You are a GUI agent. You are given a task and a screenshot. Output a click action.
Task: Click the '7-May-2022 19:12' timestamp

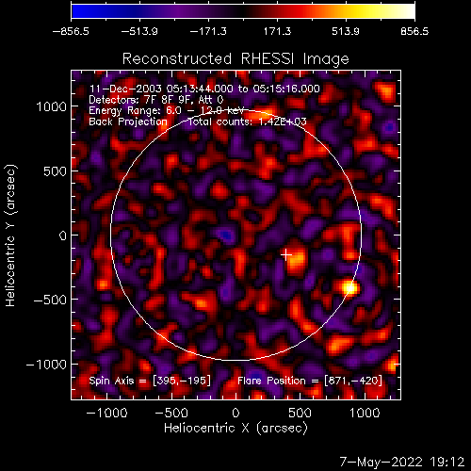402,462
